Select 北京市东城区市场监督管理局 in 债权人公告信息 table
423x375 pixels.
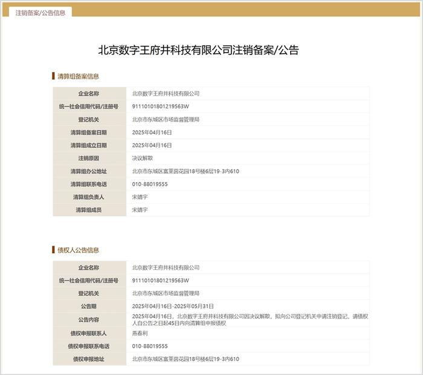point(166,293)
